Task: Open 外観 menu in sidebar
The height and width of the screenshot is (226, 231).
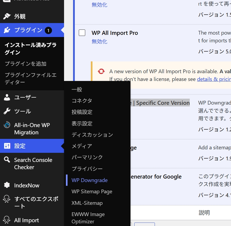Action: click(32, 16)
